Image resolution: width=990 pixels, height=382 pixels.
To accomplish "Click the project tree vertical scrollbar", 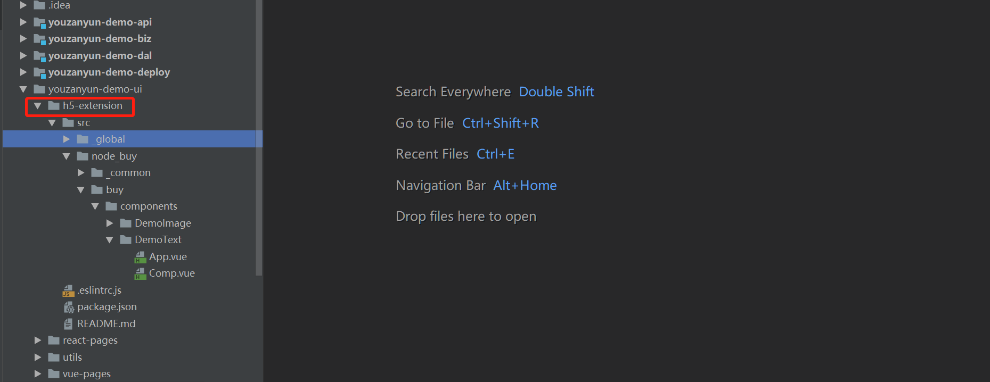I will tap(259, 138).
